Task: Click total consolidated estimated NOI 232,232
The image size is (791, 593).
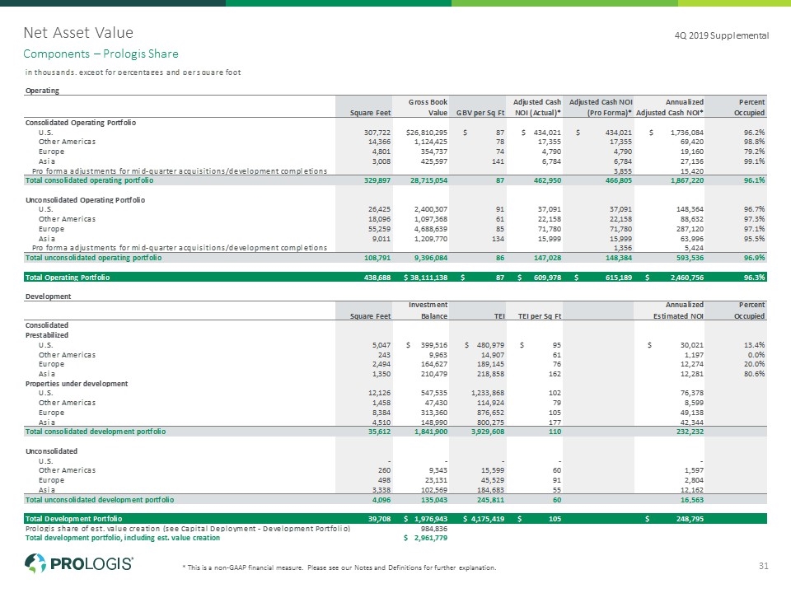Action: pos(690,432)
